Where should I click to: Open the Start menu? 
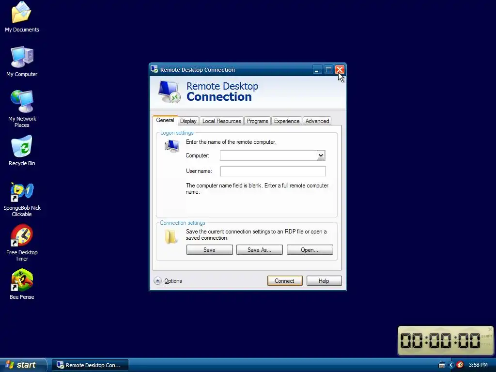[x=23, y=365]
